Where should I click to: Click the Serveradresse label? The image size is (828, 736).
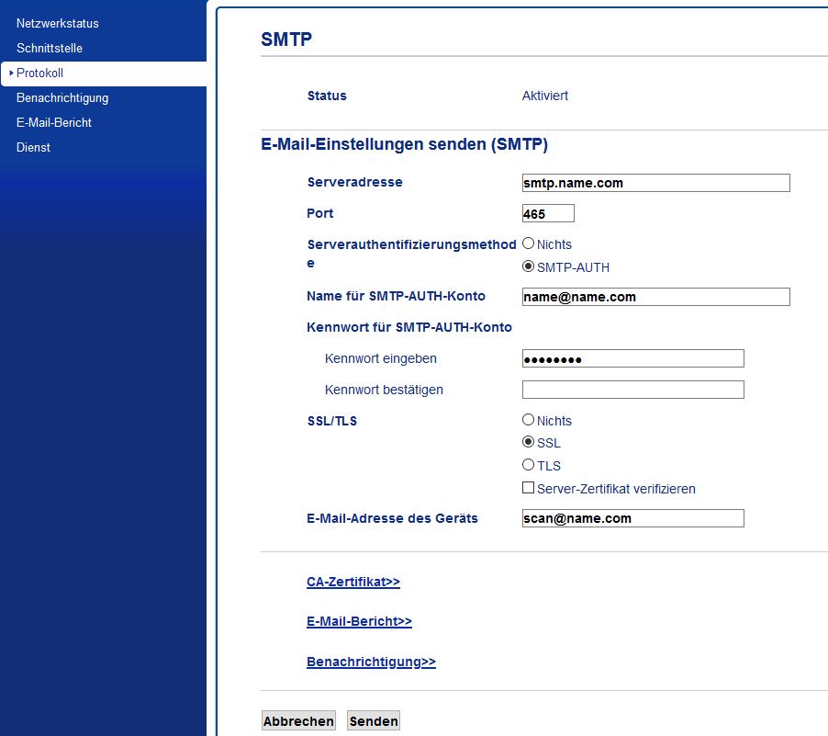click(x=355, y=183)
